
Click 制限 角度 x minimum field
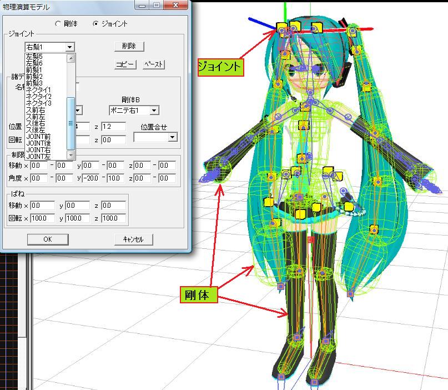[39, 178]
